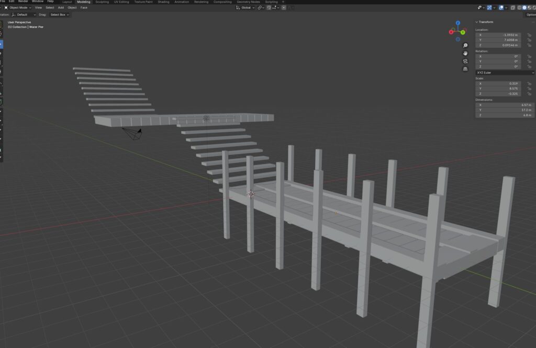The width and height of the screenshot is (536, 348).
Task: Click the camera view icon
Action: coord(465,61)
